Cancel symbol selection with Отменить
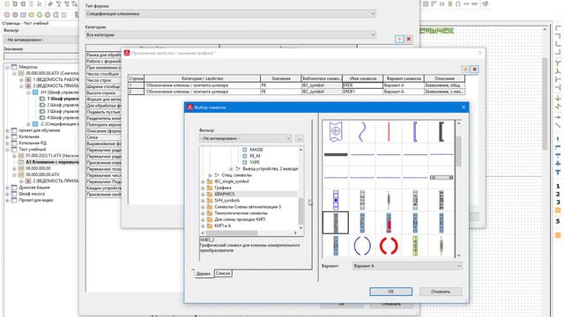Screen dimensions: 564x317 coord(441,291)
